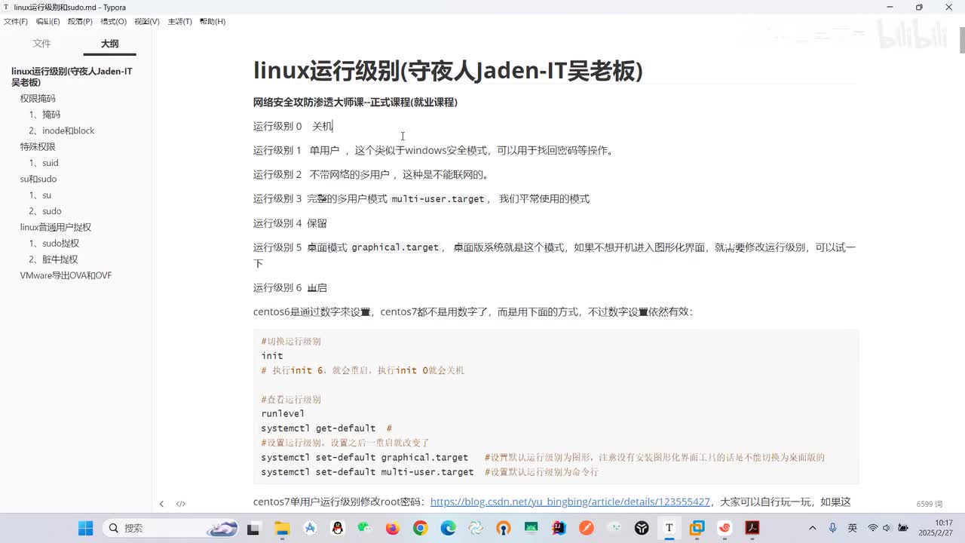Open the 格式(O) menu
The width and height of the screenshot is (965, 543).
pos(114,21)
